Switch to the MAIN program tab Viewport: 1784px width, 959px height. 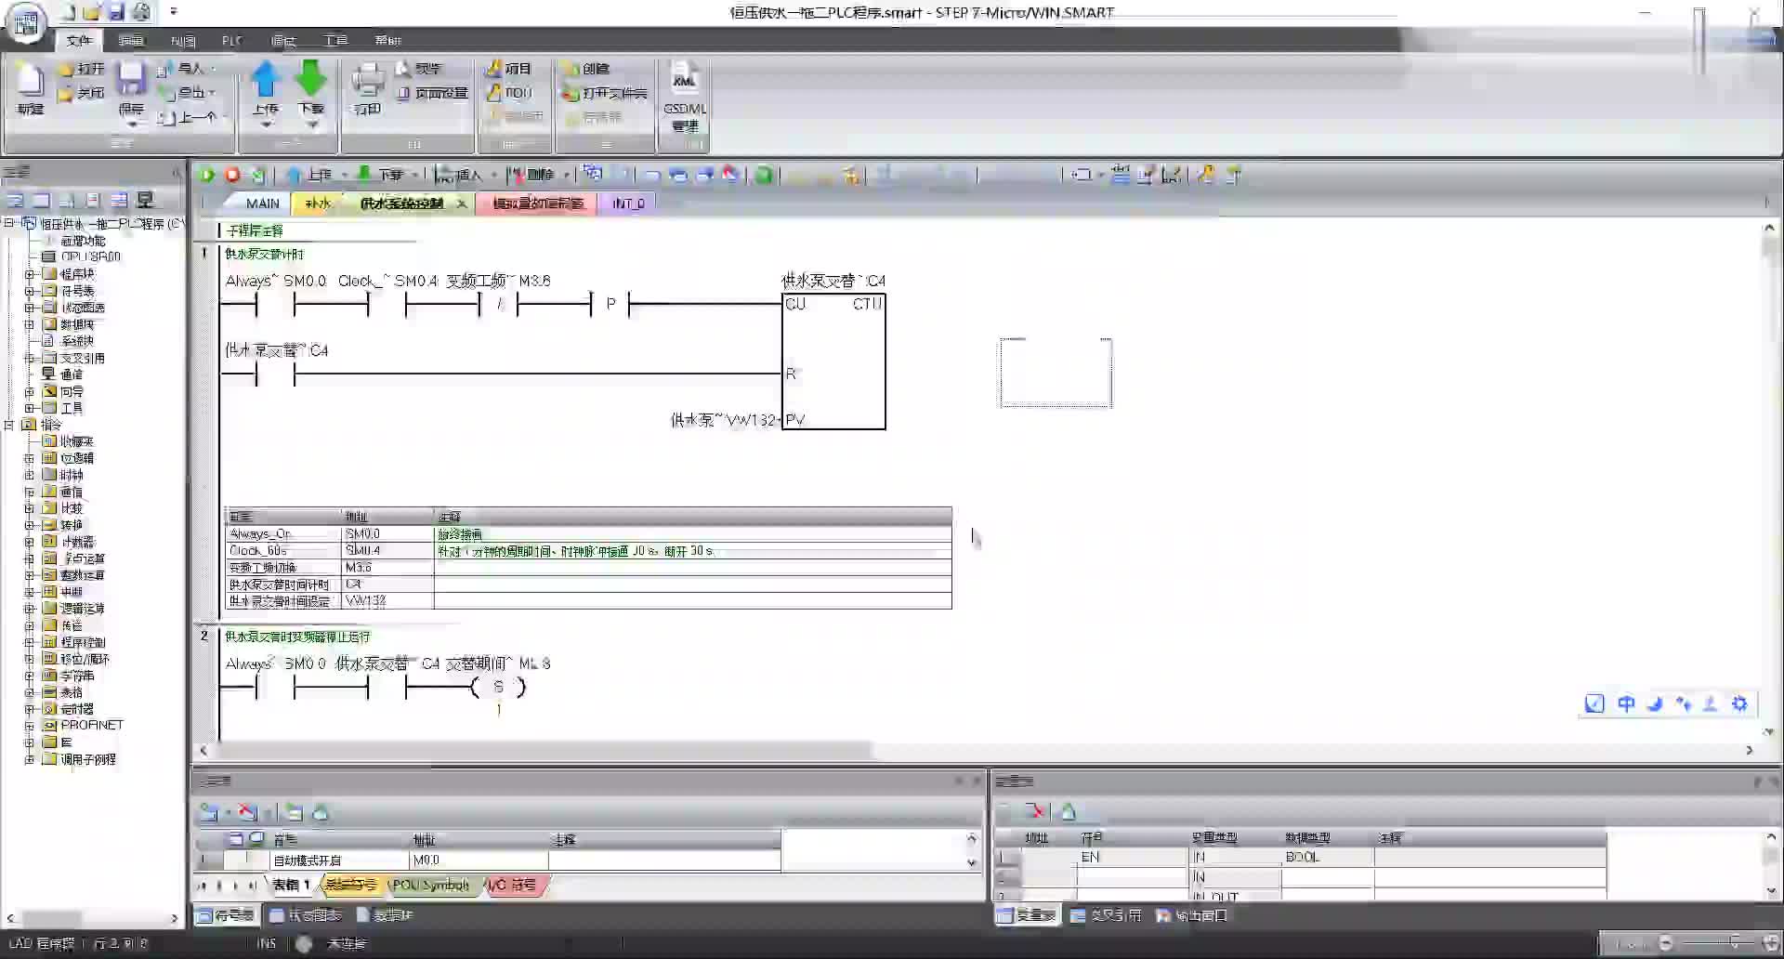click(262, 204)
